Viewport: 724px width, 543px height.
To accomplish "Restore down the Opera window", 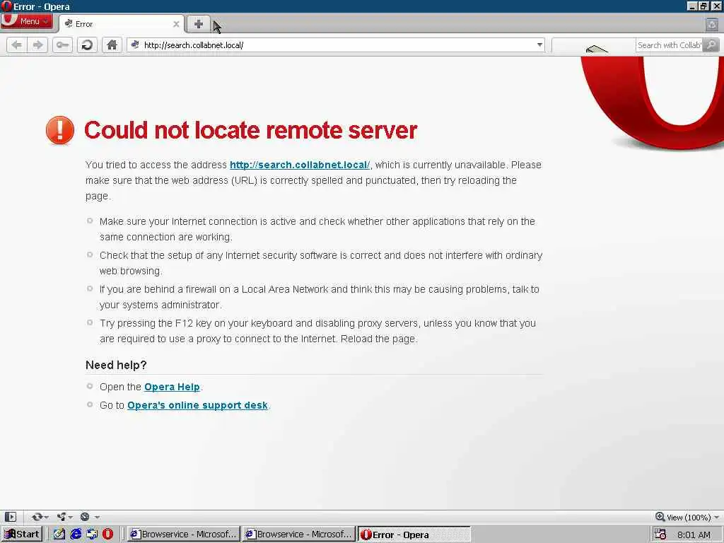I will [703, 6].
